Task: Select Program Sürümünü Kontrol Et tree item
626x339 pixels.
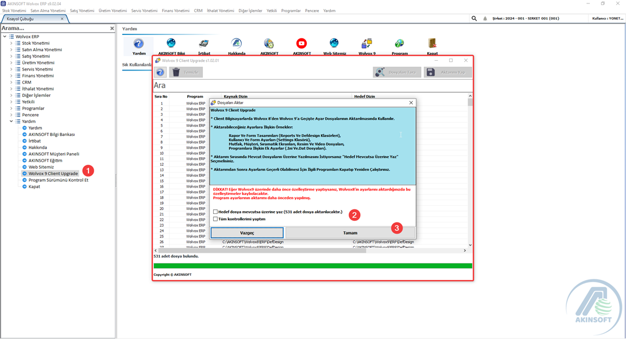Action: click(58, 180)
